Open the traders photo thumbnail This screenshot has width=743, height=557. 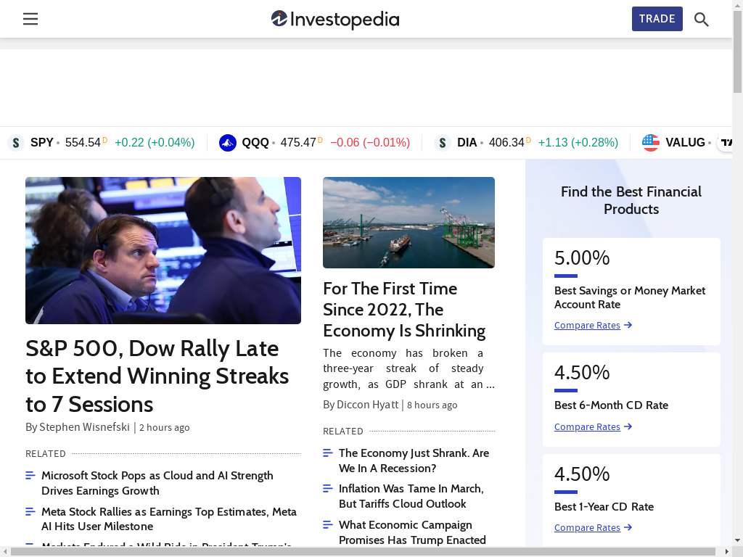click(163, 250)
